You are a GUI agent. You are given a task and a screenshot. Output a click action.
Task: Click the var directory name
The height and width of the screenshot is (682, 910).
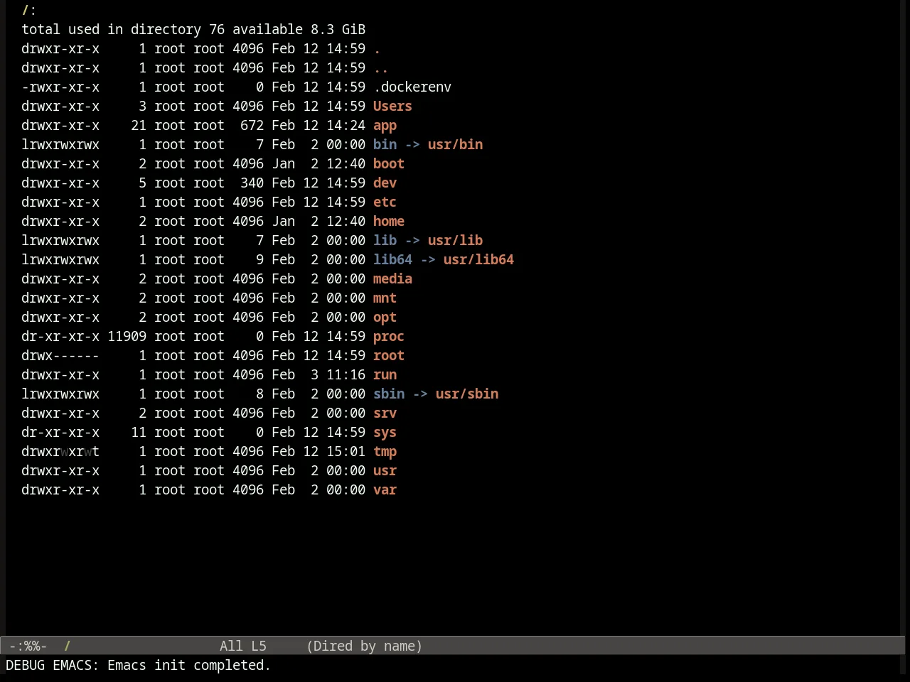385,490
